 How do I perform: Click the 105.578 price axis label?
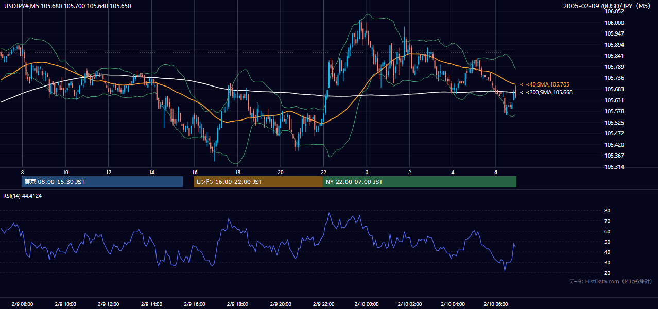tap(614, 111)
